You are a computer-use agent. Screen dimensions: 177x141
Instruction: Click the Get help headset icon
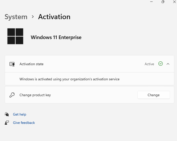coord(7,114)
